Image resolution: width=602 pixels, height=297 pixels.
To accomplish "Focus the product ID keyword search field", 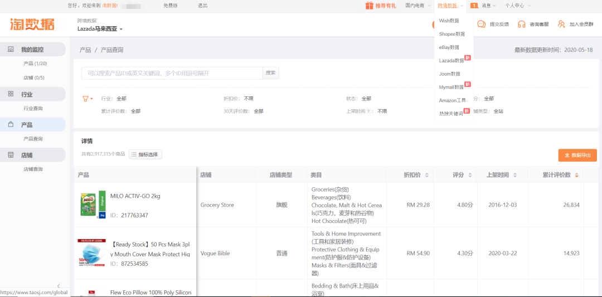I will click(x=172, y=73).
